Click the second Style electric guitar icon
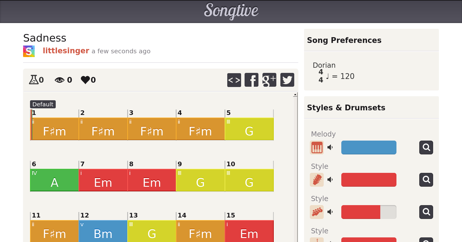This screenshot has width=462, height=242. point(317,212)
